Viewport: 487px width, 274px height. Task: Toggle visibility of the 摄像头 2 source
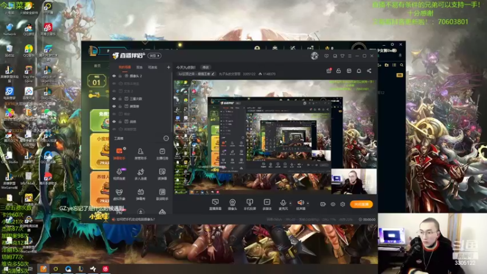[x=114, y=76]
